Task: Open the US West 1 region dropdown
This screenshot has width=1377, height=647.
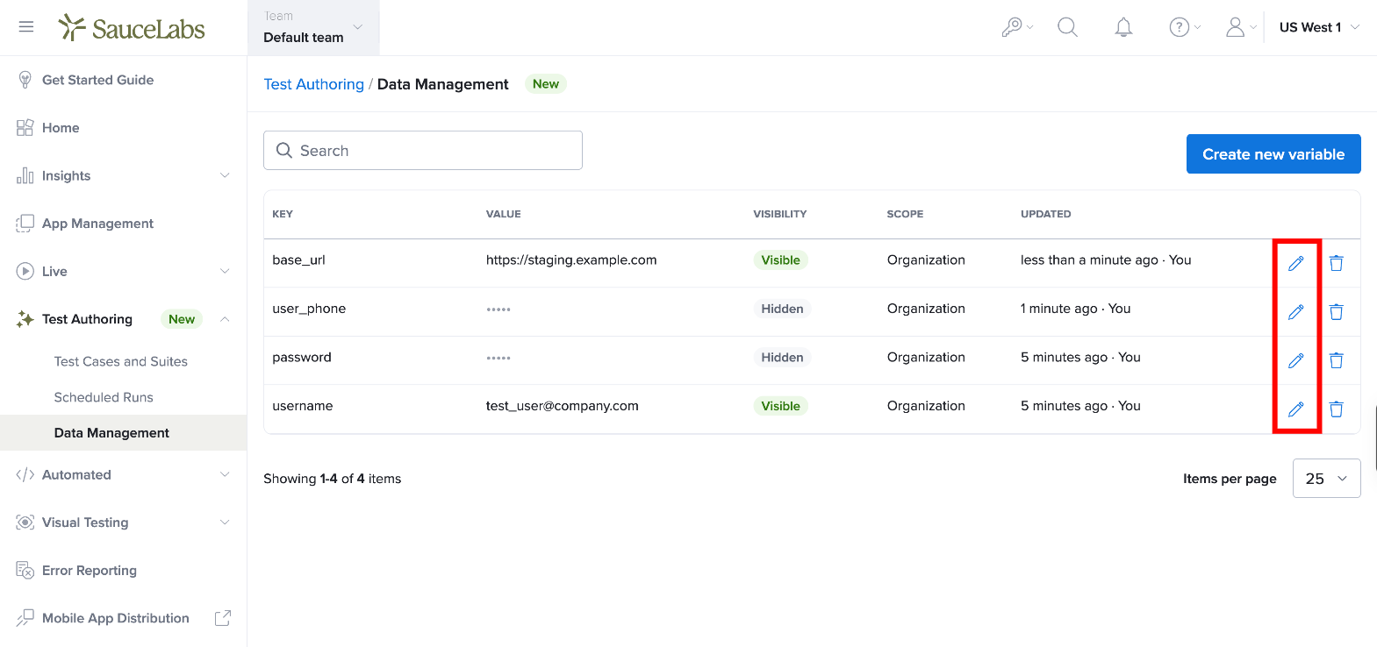Action: (1319, 27)
